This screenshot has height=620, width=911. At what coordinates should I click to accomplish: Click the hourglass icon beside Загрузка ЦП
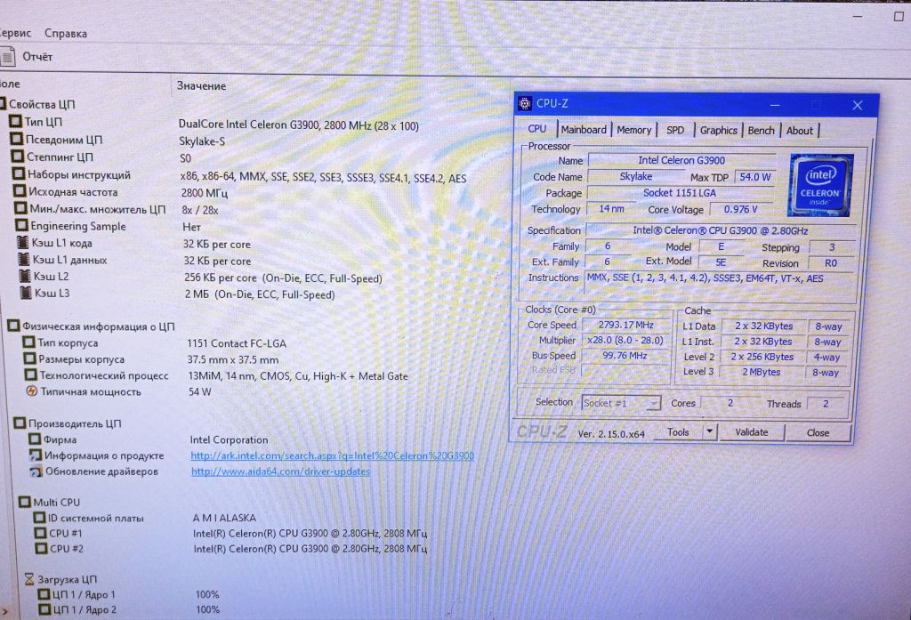tap(29, 579)
